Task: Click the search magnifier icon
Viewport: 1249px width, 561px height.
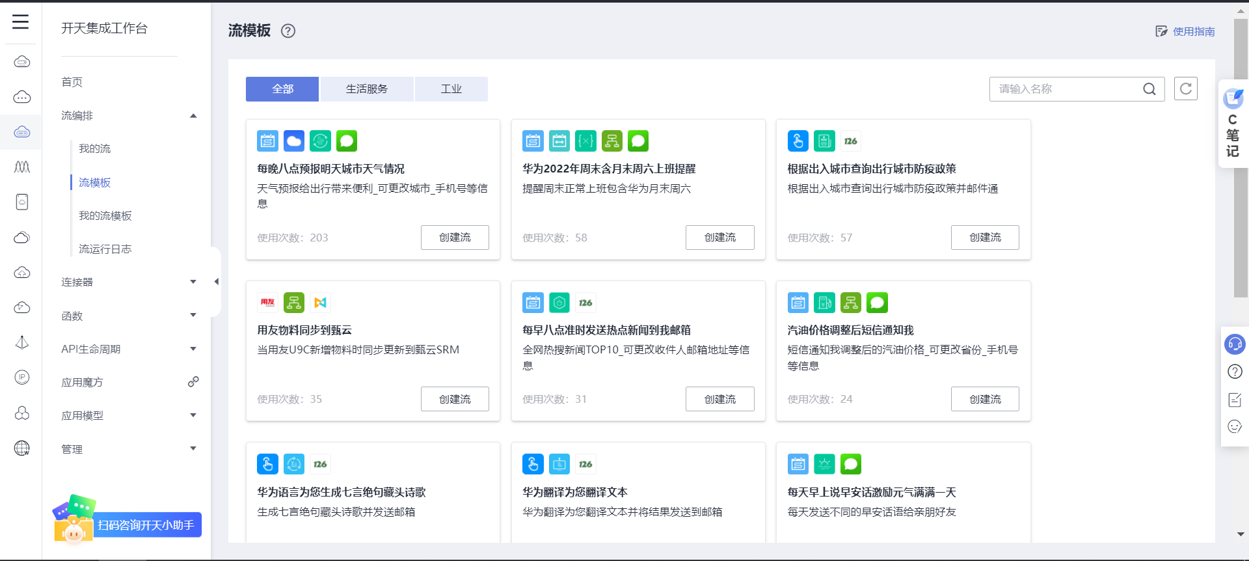Action: (1149, 89)
